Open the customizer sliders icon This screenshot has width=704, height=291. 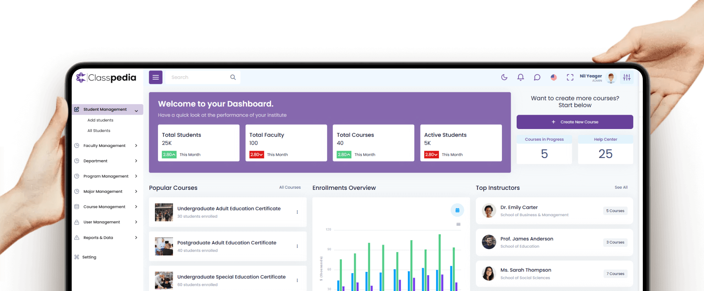pyautogui.click(x=627, y=77)
